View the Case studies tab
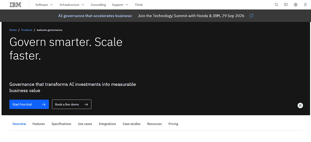 pyautogui.click(x=131, y=124)
